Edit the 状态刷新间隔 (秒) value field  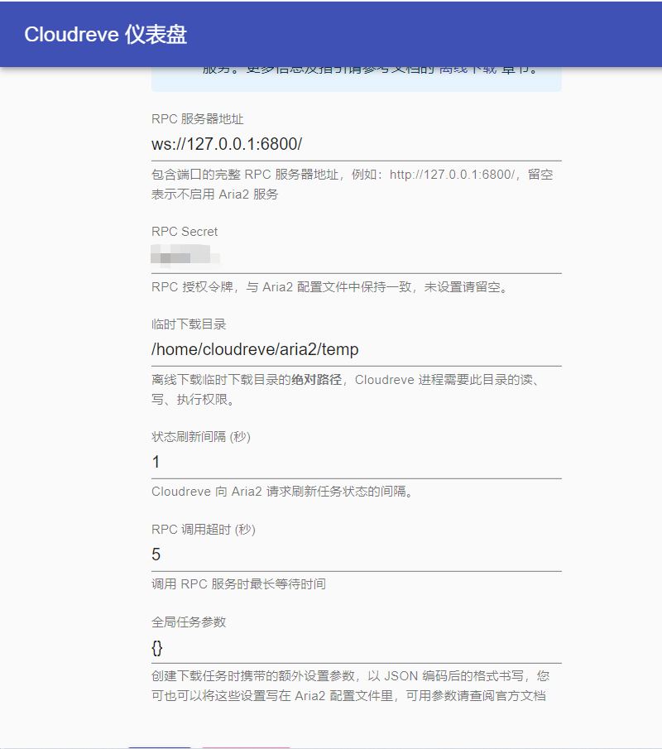[x=357, y=462]
